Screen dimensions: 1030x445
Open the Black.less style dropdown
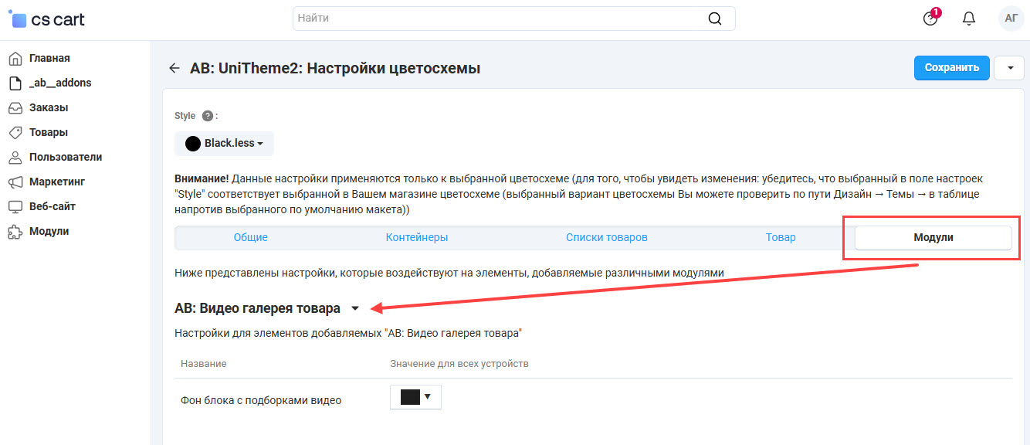(x=224, y=143)
